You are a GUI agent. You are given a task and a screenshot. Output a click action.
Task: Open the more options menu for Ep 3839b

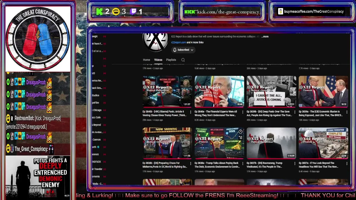[295, 112]
